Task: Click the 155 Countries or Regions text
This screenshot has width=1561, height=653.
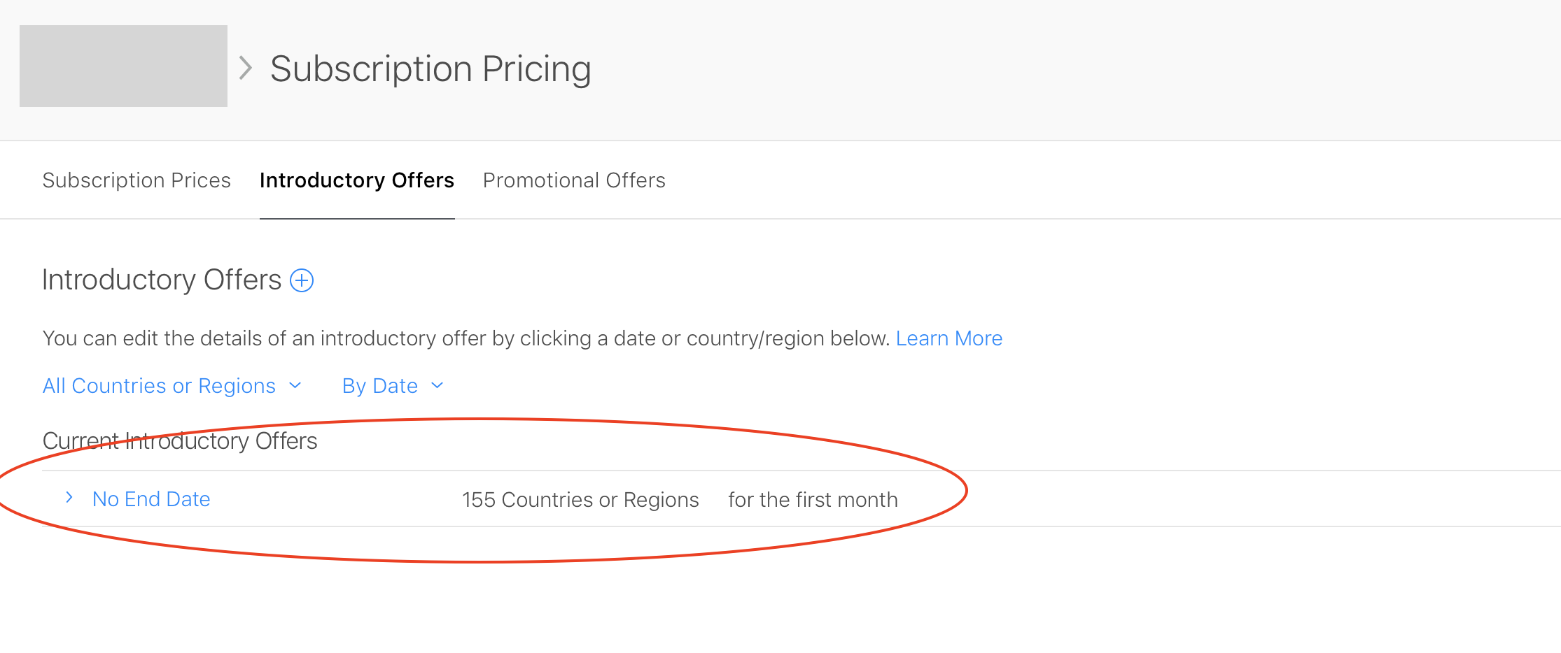Action: click(580, 500)
